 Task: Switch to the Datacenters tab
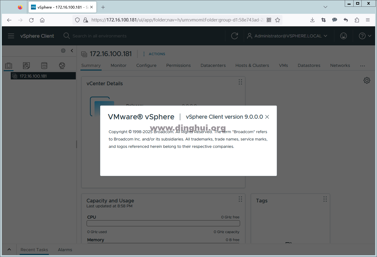click(213, 65)
